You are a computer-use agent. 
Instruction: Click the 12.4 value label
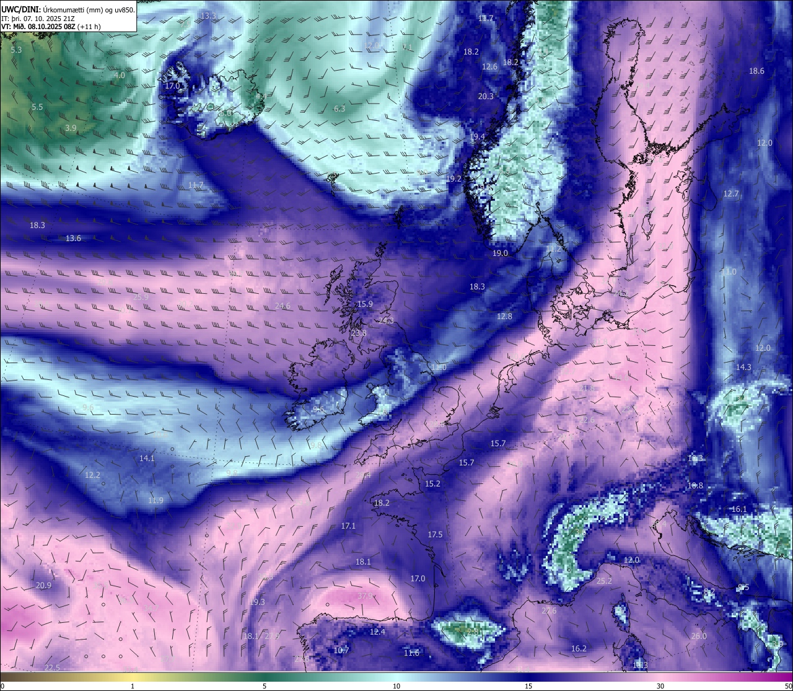(377, 632)
